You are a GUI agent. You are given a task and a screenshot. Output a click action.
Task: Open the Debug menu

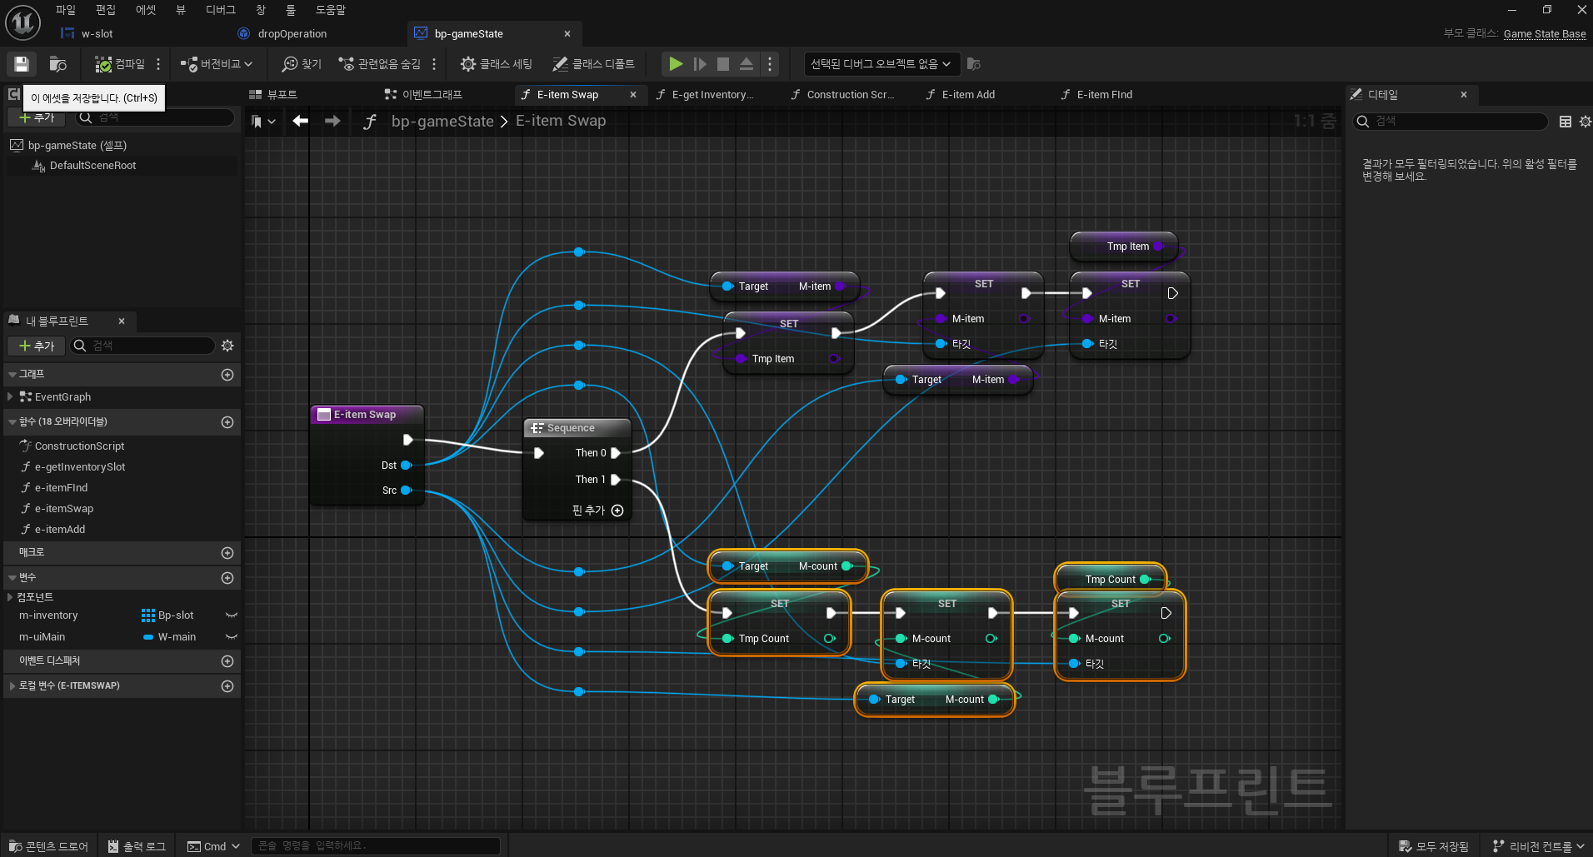tap(221, 10)
